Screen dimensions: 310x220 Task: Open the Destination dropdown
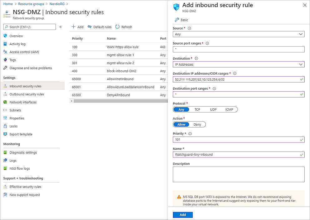point(239,64)
